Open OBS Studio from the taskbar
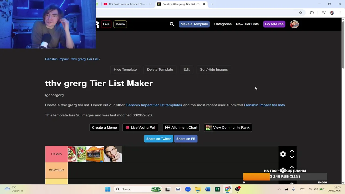Image resolution: width=345 pixels, height=194 pixels. (x=237, y=189)
